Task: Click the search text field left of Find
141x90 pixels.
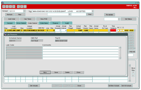Action: click(79, 14)
